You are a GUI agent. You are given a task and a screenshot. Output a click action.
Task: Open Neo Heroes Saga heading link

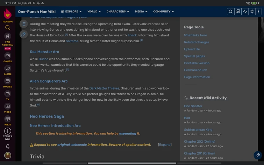47,116
